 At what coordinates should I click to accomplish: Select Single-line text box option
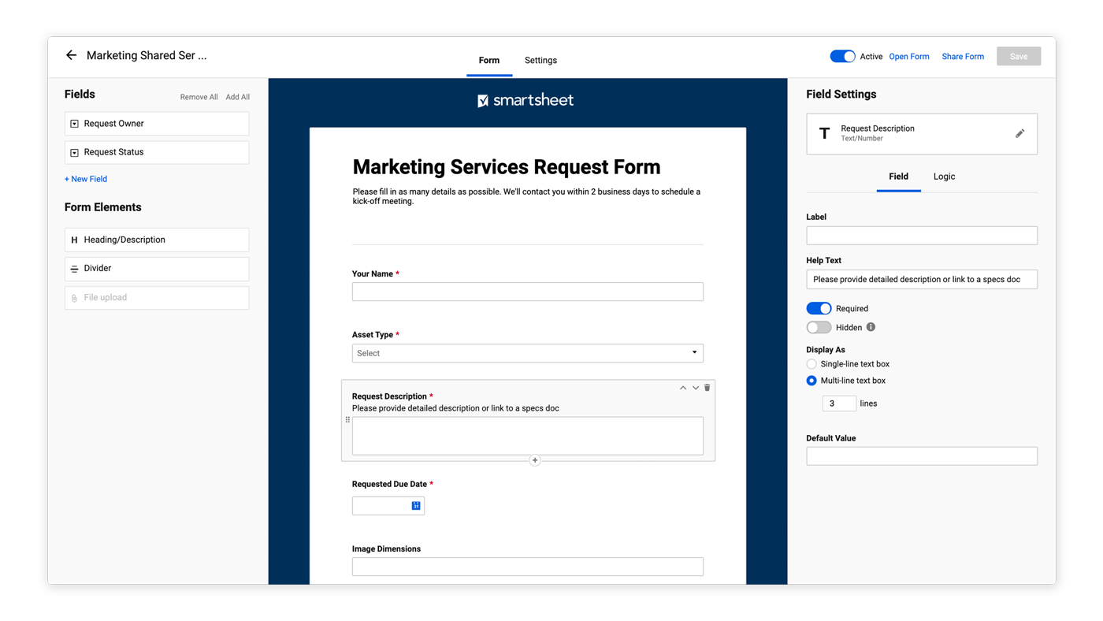tap(811, 364)
